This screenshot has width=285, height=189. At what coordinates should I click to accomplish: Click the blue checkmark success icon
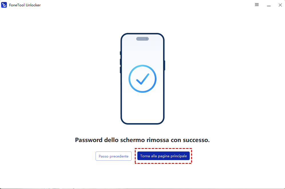click(x=142, y=79)
